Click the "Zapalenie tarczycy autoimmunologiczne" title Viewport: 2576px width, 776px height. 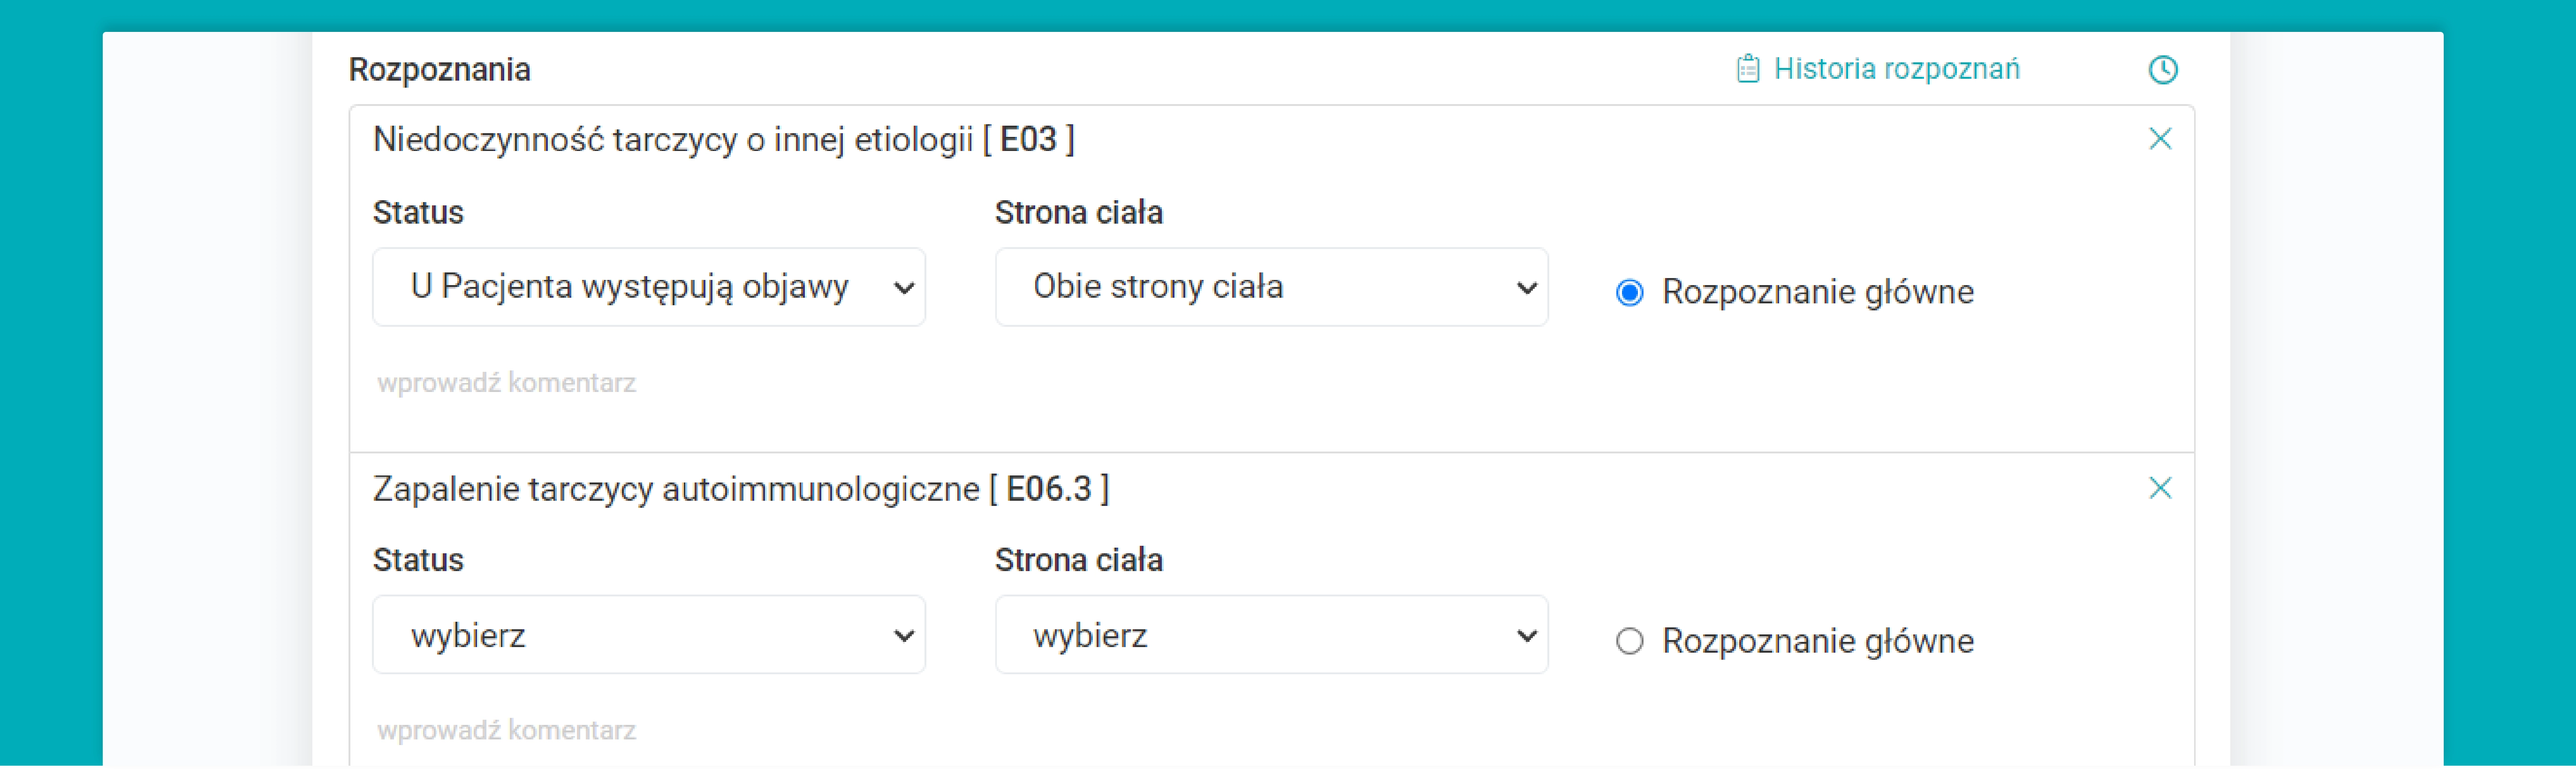pyautogui.click(x=676, y=489)
